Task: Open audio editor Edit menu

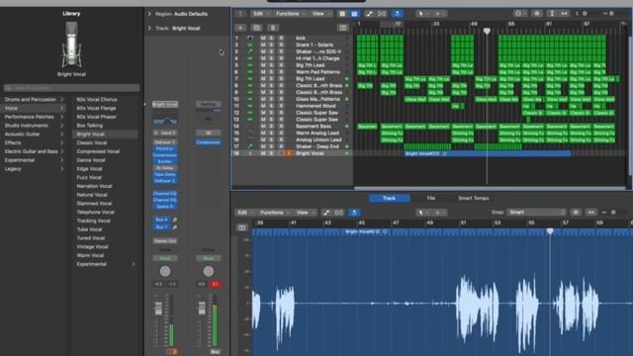Action: [x=244, y=213]
